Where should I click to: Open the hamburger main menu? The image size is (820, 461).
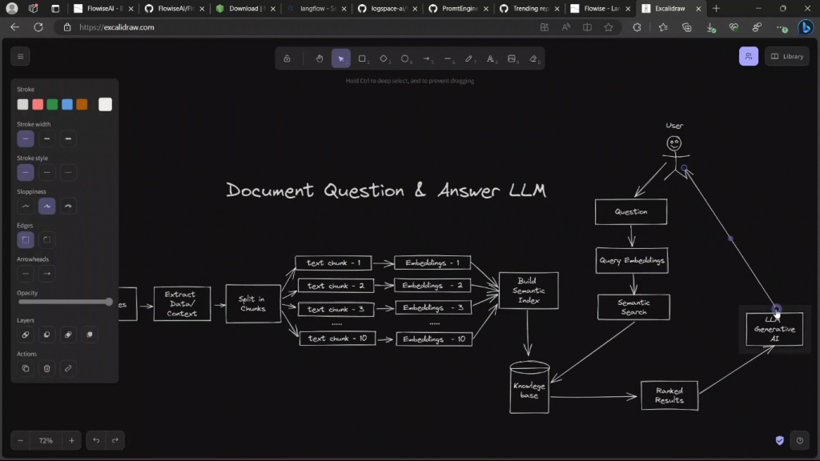point(21,56)
